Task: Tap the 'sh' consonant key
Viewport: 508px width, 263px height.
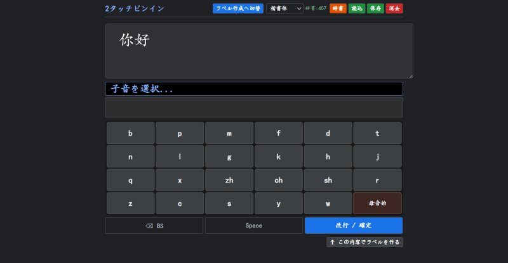Action: (x=328, y=180)
